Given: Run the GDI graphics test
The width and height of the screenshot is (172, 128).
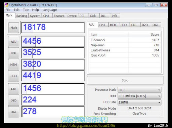Looking at the screenshot, I should (14, 89).
